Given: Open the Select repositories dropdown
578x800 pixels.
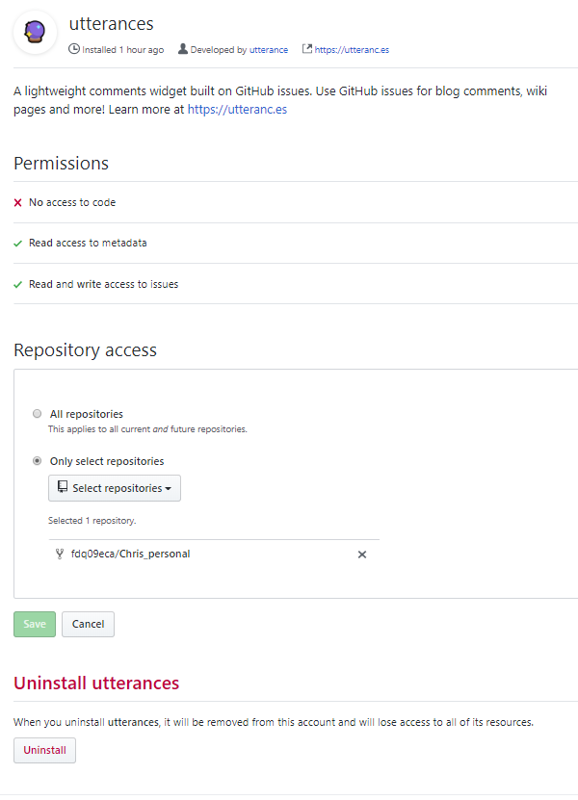Looking at the screenshot, I should 114,488.
